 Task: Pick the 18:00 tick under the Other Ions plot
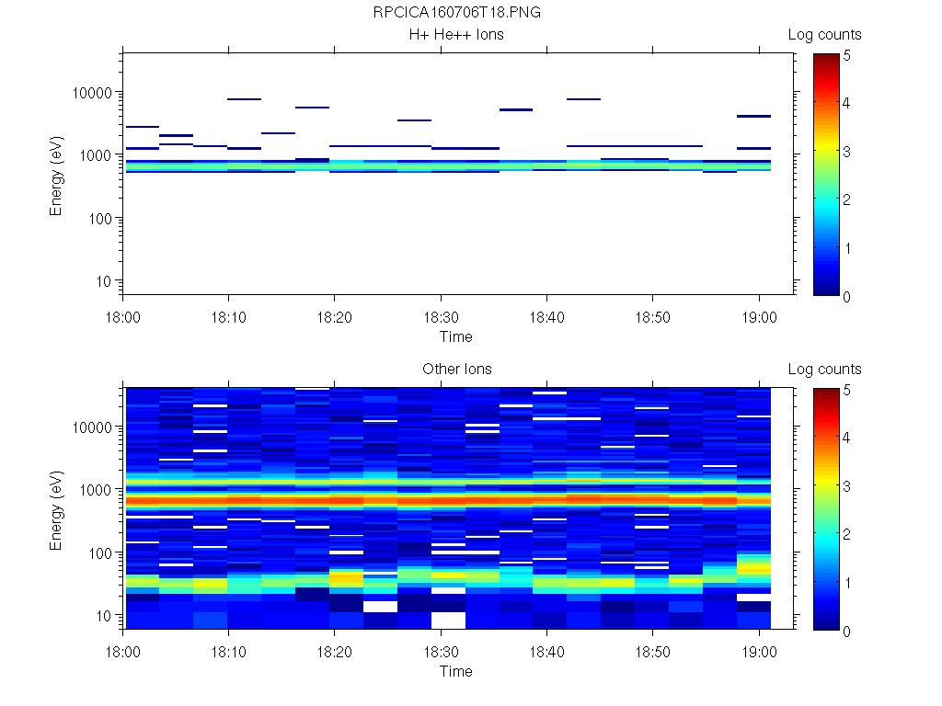click(x=123, y=652)
